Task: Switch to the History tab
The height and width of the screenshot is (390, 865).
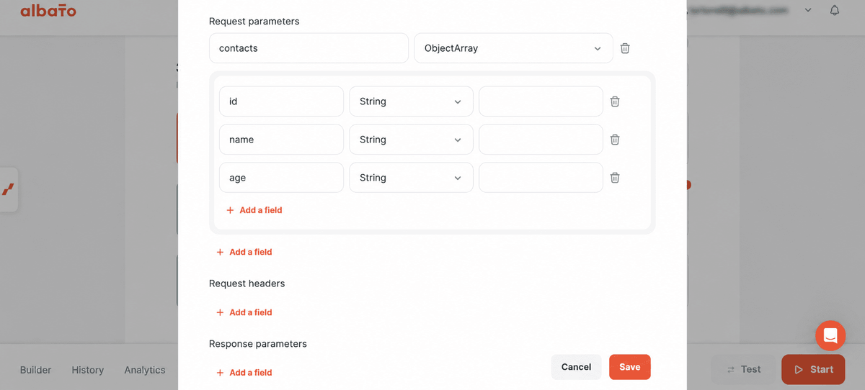Action: (x=88, y=370)
